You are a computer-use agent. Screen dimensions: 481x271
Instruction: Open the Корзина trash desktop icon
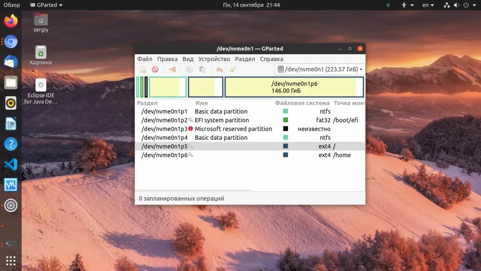click(41, 56)
